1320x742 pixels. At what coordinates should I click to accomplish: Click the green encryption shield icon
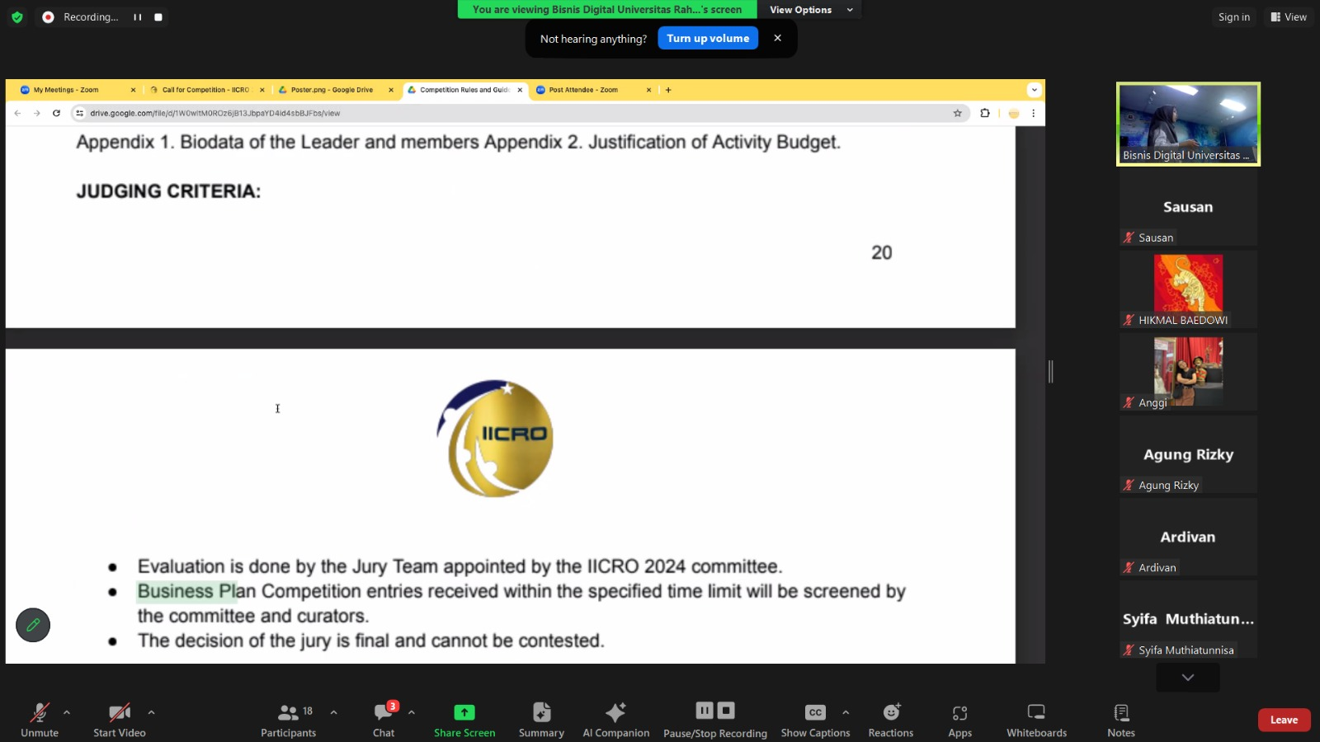coord(17,17)
